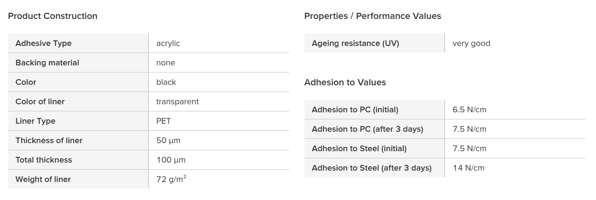Select the Thickness of liner label

(49, 140)
